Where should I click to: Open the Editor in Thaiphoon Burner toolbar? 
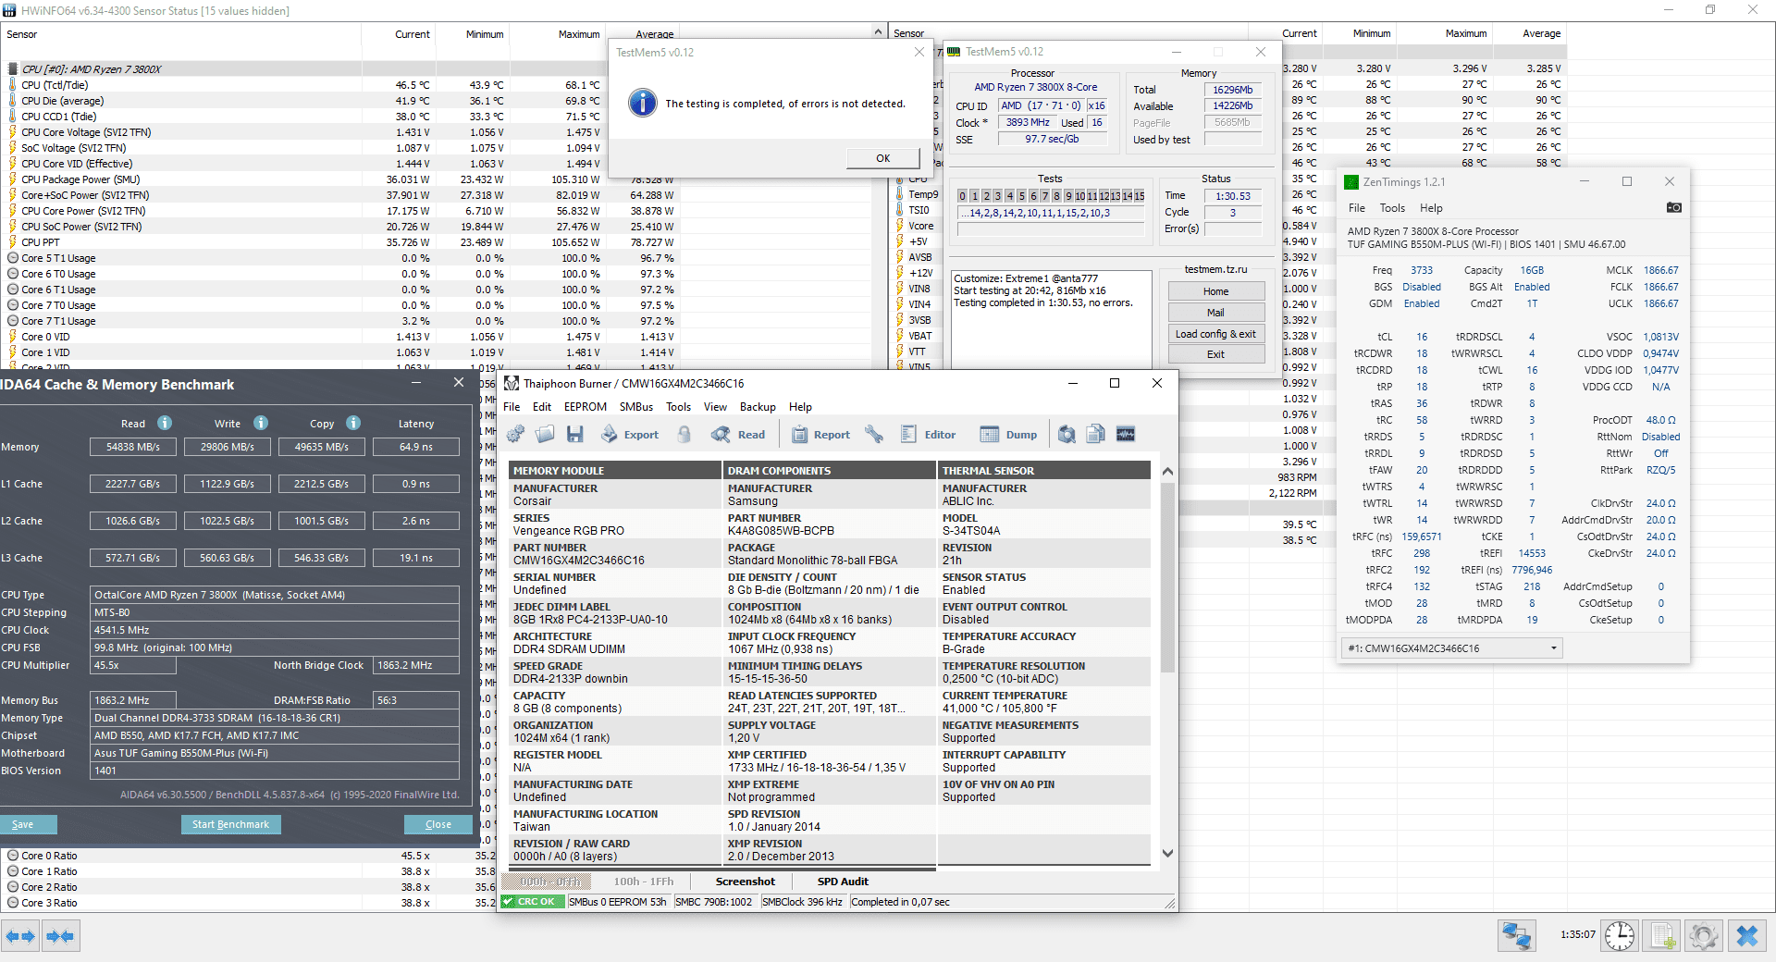pos(928,434)
